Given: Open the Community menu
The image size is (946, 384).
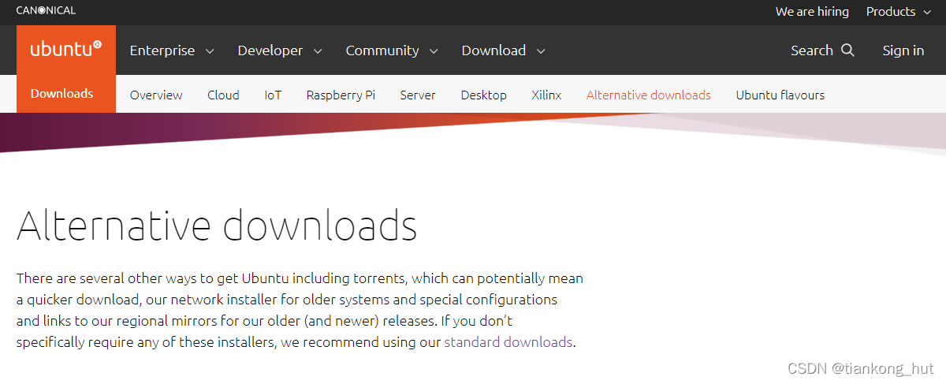Looking at the screenshot, I should pos(392,50).
